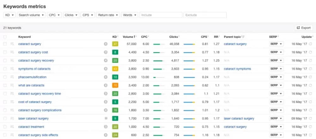Click the add-to-list icon beside 'cataract surgery cost'
This screenshot has width=316, height=139.
pyautogui.click(x=12, y=52)
